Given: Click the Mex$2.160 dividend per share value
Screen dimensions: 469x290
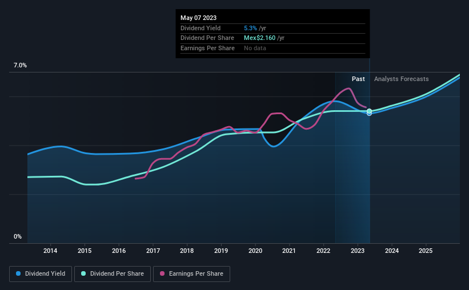Looking at the screenshot, I should [x=259, y=38].
